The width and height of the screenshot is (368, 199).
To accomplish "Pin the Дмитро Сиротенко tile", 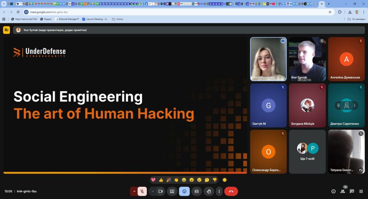I will tap(339, 105).
